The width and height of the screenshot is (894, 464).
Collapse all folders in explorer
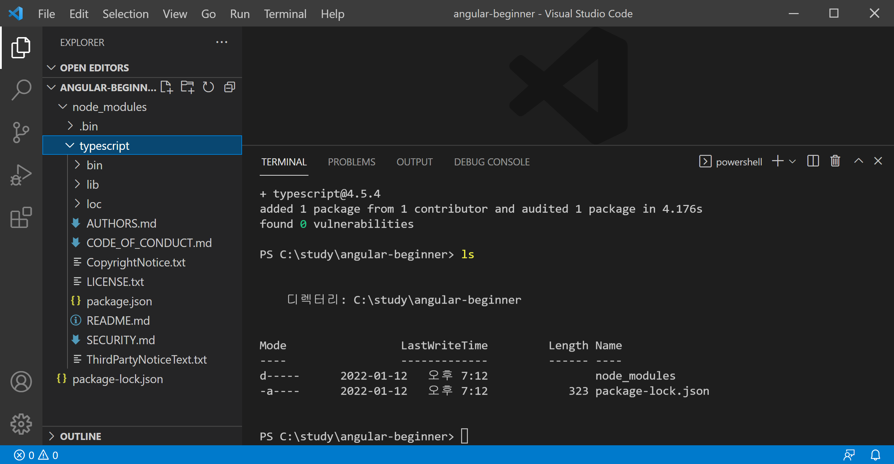click(230, 87)
